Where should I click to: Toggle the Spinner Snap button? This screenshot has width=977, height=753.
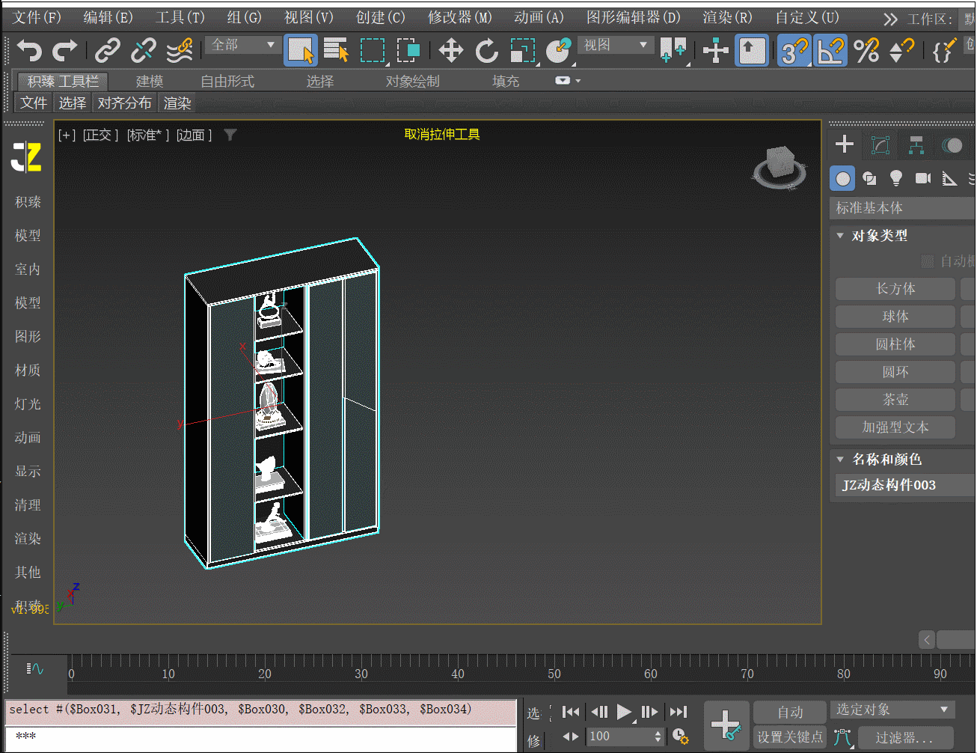click(x=901, y=50)
